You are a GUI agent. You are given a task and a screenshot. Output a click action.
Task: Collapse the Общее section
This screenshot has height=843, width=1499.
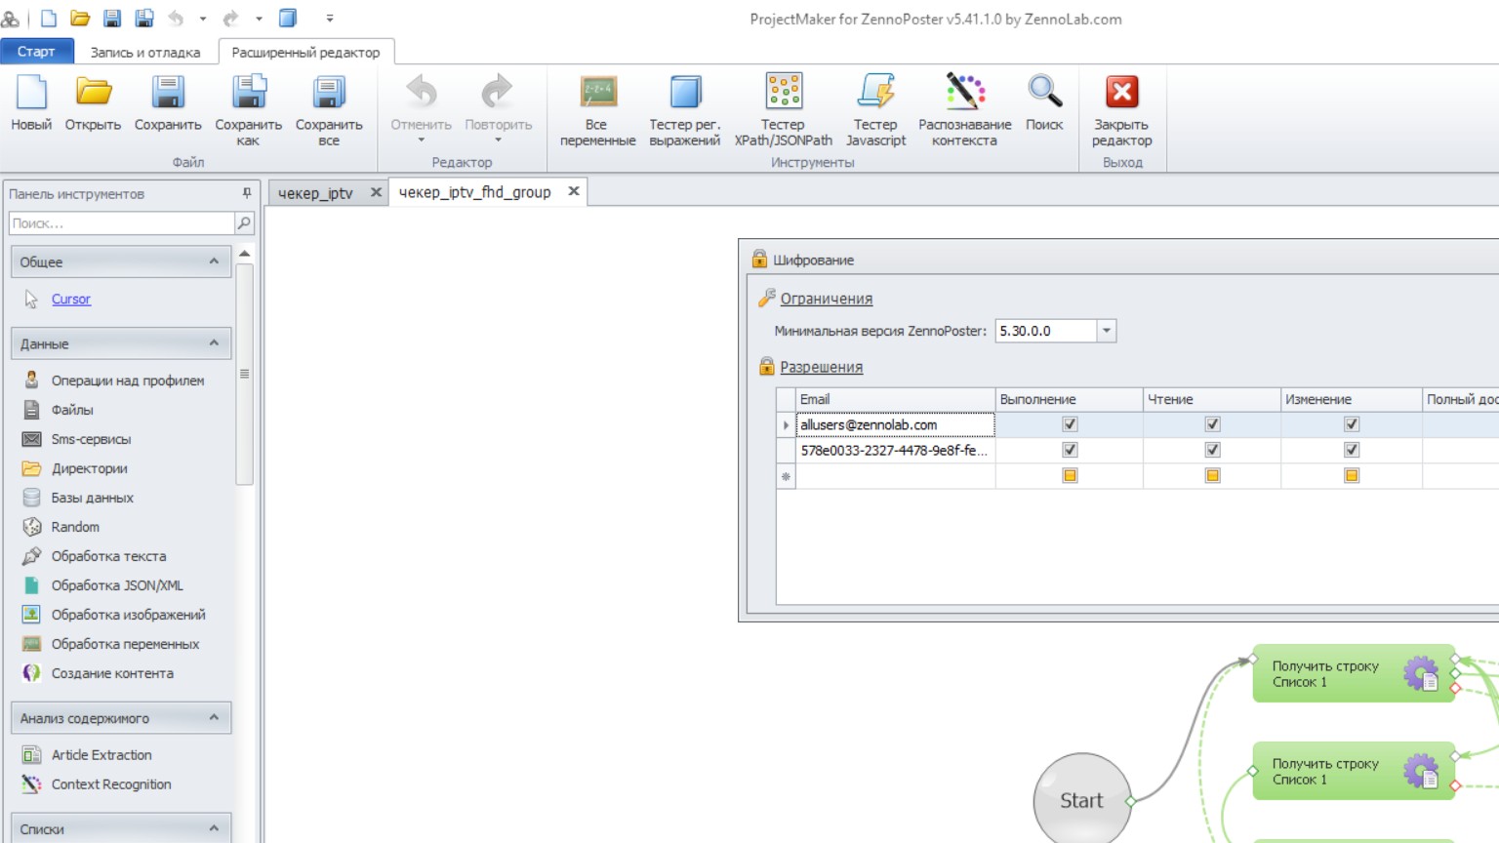(x=214, y=261)
